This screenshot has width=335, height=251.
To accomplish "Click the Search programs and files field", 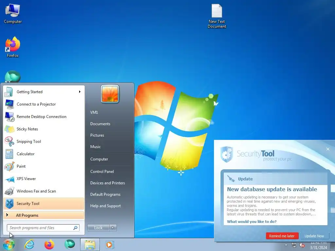I will tap(43, 228).
